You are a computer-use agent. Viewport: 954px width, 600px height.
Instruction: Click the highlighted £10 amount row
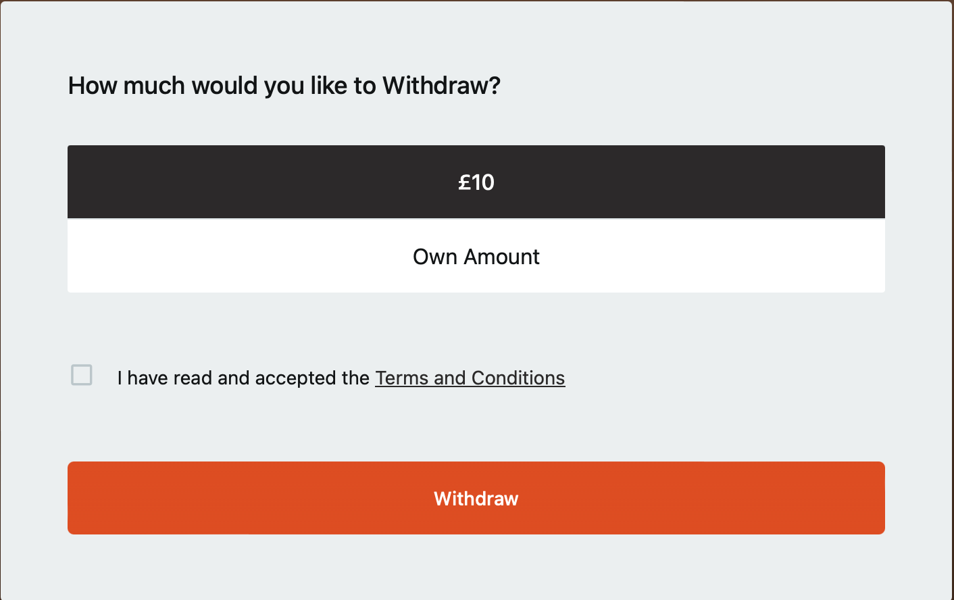[476, 182]
